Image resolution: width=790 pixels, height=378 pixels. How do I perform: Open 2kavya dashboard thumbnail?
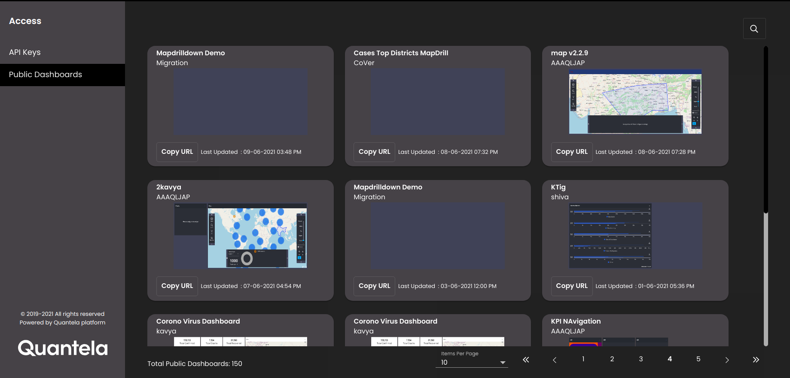click(x=241, y=236)
